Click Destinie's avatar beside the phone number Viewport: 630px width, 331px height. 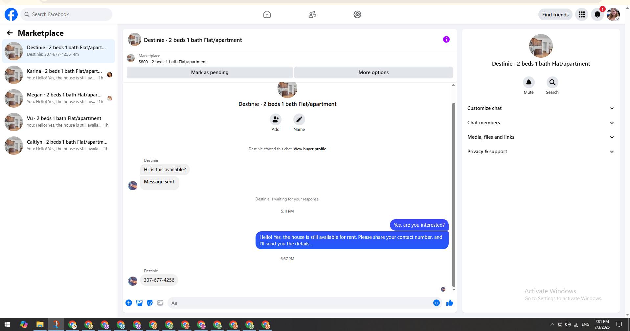[x=133, y=281]
